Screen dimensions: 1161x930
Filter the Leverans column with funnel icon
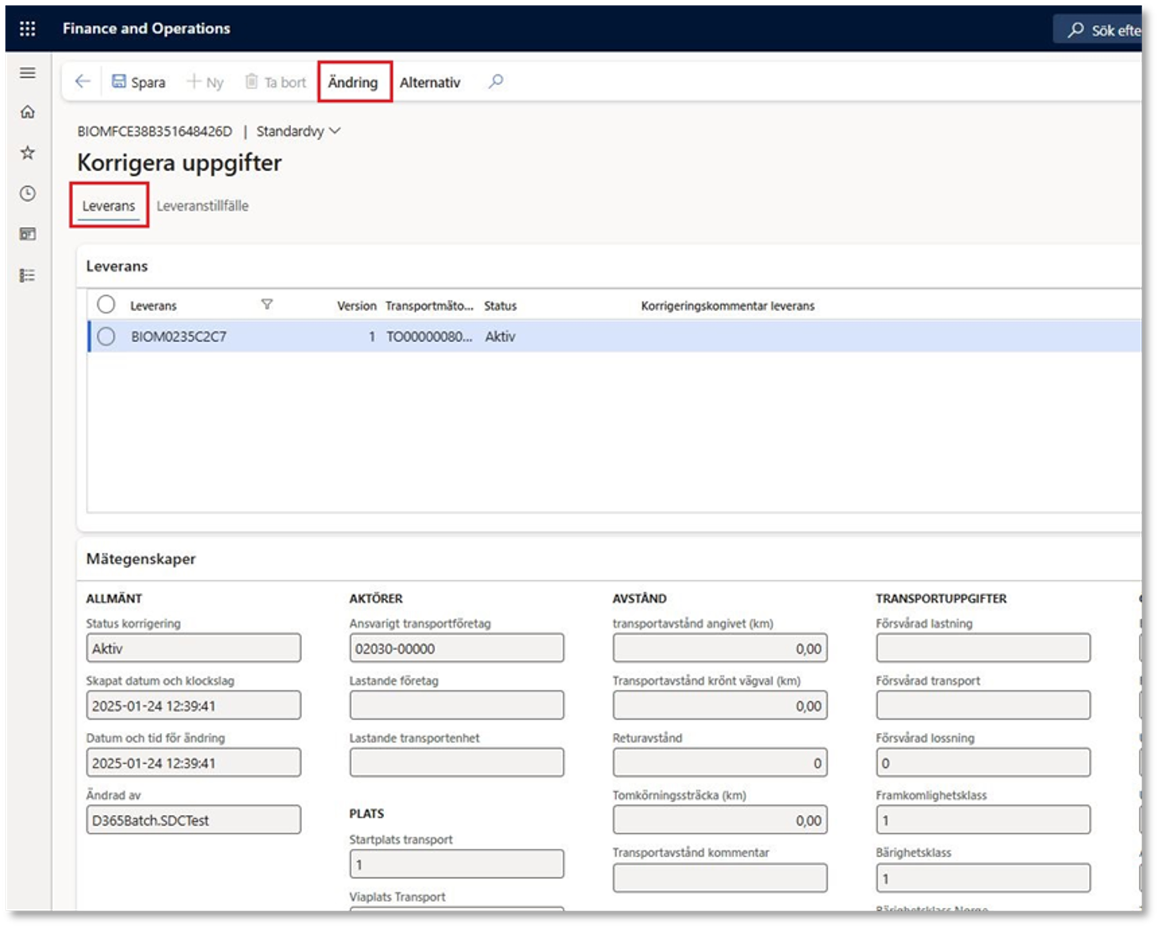click(267, 304)
